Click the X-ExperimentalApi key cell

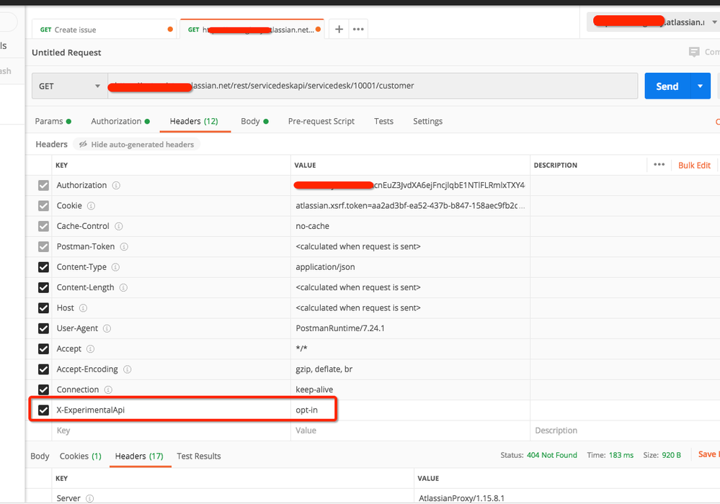tap(171, 410)
